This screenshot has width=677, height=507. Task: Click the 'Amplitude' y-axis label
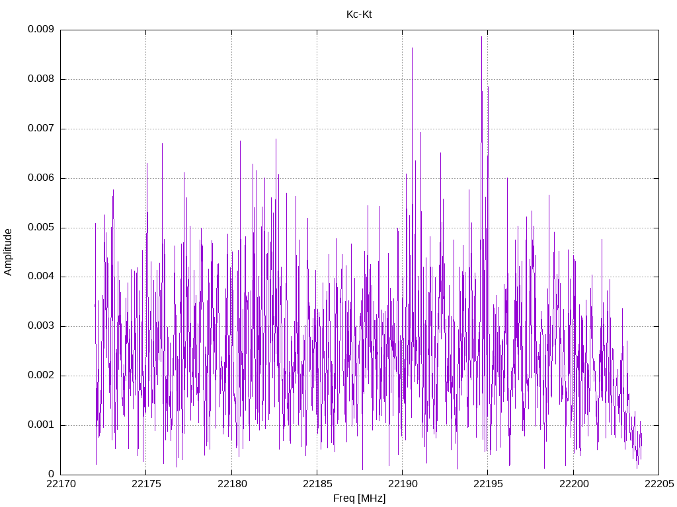coord(8,252)
